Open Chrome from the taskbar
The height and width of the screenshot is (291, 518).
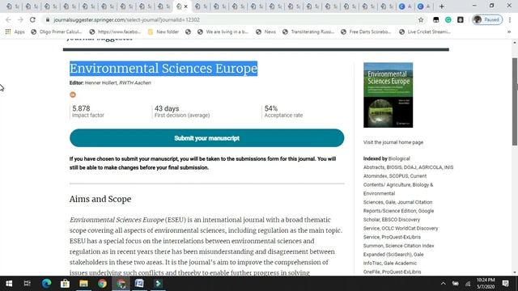103,284
